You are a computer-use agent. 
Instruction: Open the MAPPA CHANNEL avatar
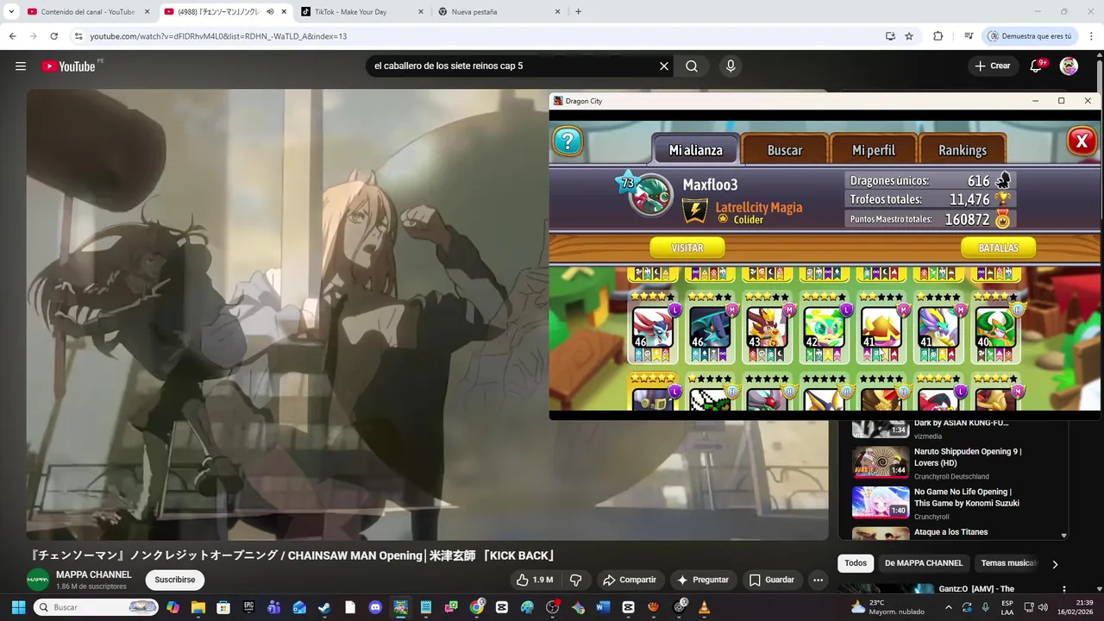(38, 580)
